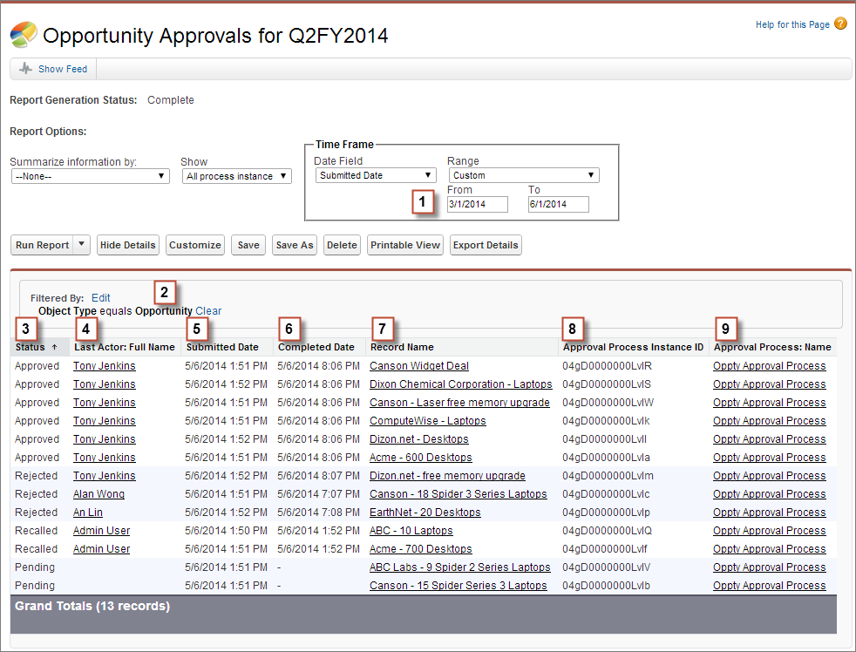Click the Customize button
This screenshot has width=856, height=652.
point(195,245)
